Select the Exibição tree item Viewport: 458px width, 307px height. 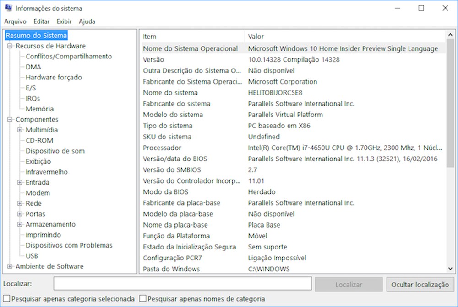(38, 161)
